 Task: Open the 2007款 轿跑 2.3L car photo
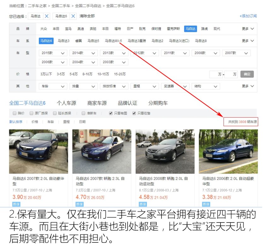point(102,151)
